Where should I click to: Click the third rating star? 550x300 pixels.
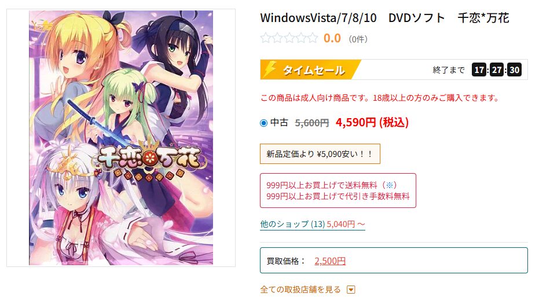click(x=289, y=38)
